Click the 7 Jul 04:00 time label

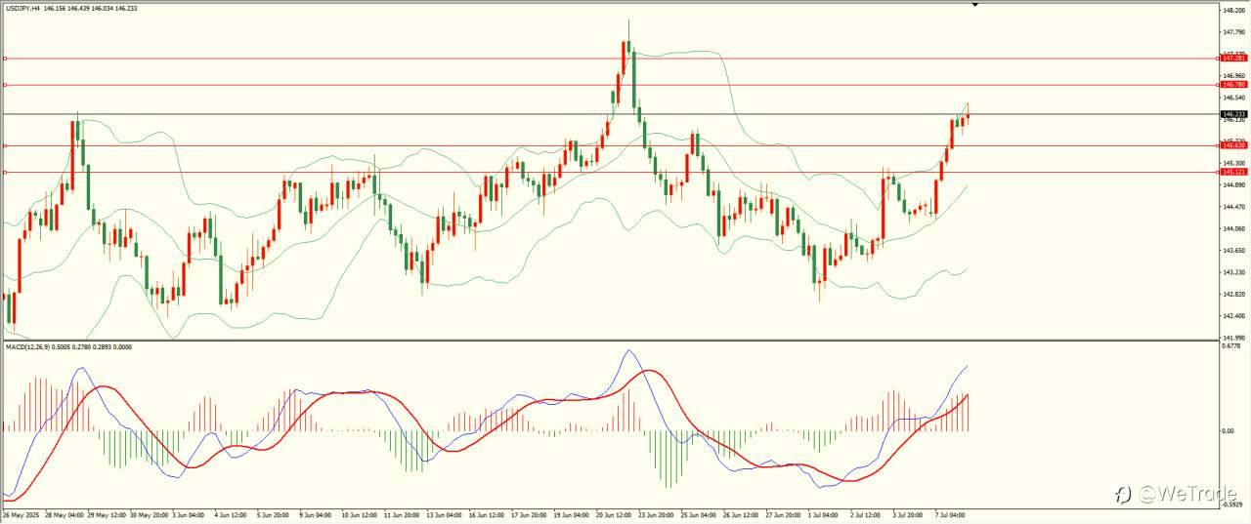[x=948, y=514]
